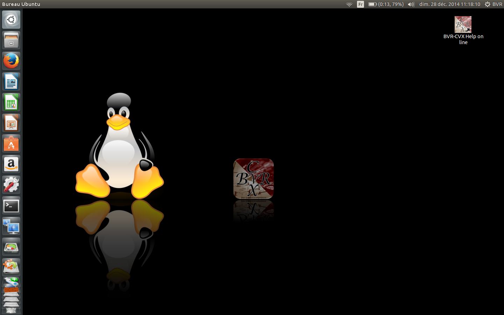Open the Amazon launcher icon
The height and width of the screenshot is (315, 504).
pos(11,164)
